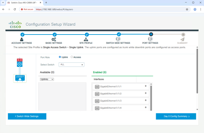Click the Summary paper plane icon
The image size is (204, 133).
click(182, 39)
